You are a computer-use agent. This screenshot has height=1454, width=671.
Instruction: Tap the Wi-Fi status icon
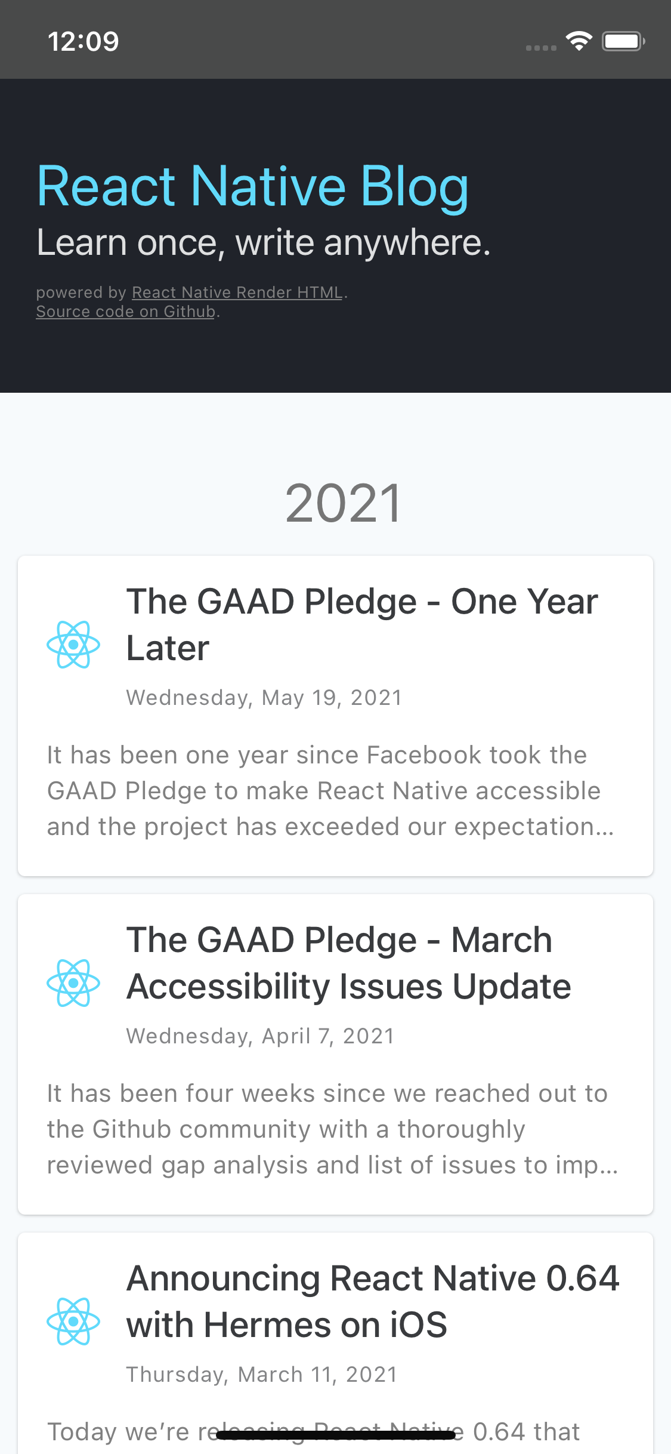[x=579, y=41]
